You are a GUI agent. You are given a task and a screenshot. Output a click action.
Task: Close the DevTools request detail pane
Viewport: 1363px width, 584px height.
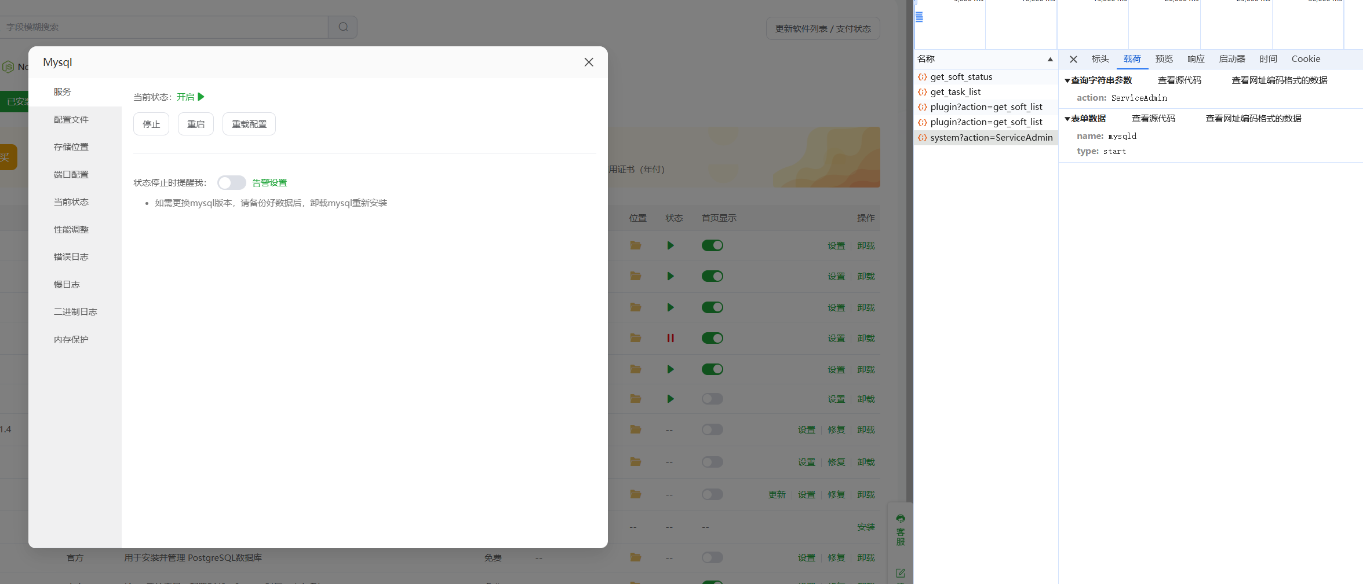point(1073,59)
